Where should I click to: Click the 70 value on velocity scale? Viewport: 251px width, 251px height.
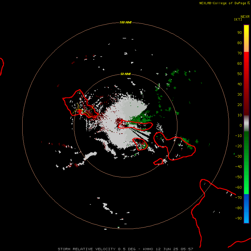(240, 53)
